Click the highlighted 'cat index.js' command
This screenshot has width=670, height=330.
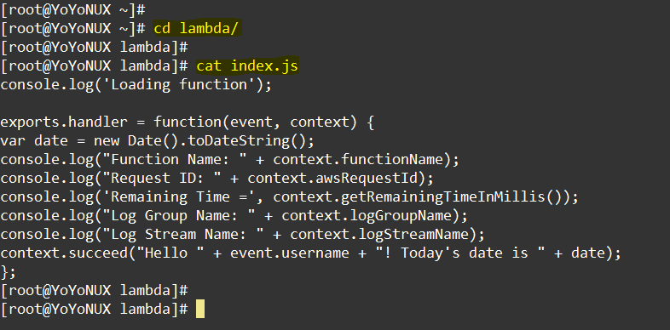(x=247, y=66)
